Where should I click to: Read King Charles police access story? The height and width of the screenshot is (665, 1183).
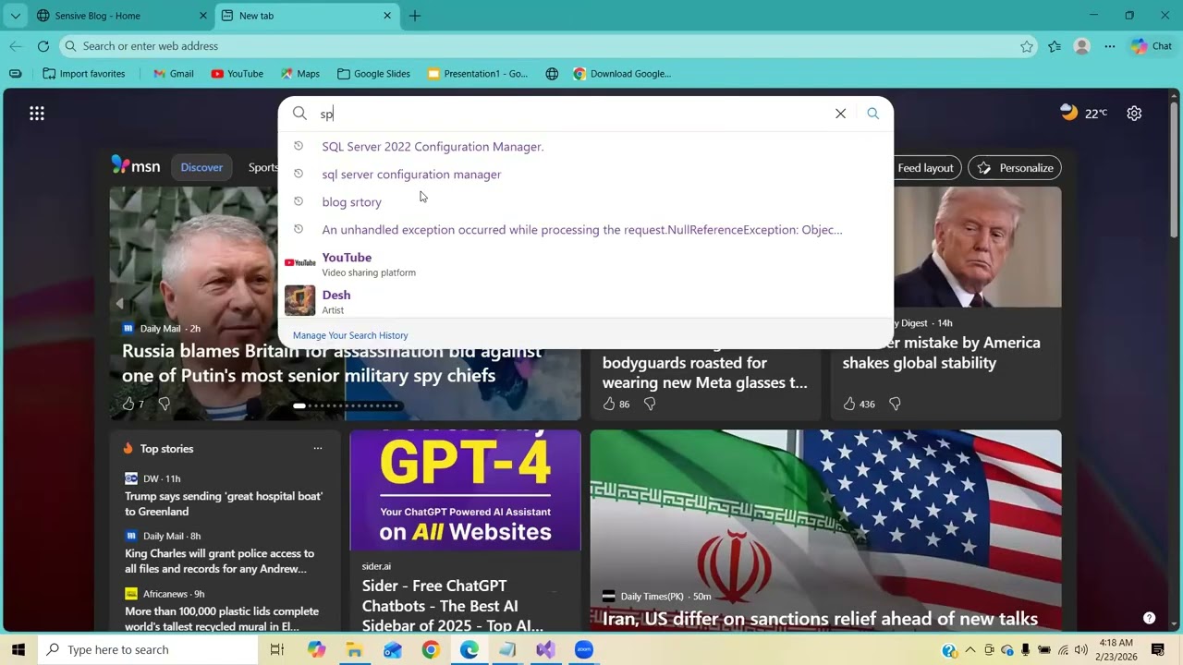click(220, 561)
